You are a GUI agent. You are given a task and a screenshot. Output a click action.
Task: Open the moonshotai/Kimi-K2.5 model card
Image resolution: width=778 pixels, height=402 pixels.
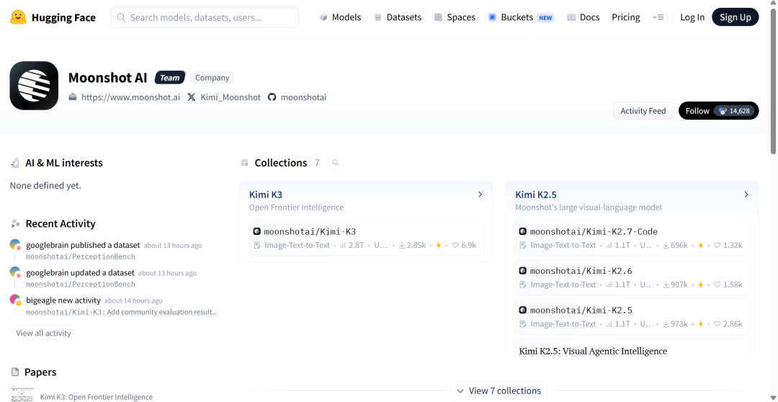[x=632, y=317]
